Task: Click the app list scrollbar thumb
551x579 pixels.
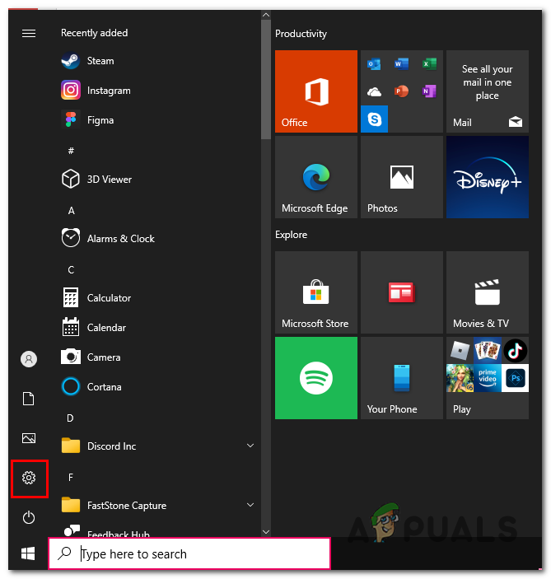Action: [266, 79]
